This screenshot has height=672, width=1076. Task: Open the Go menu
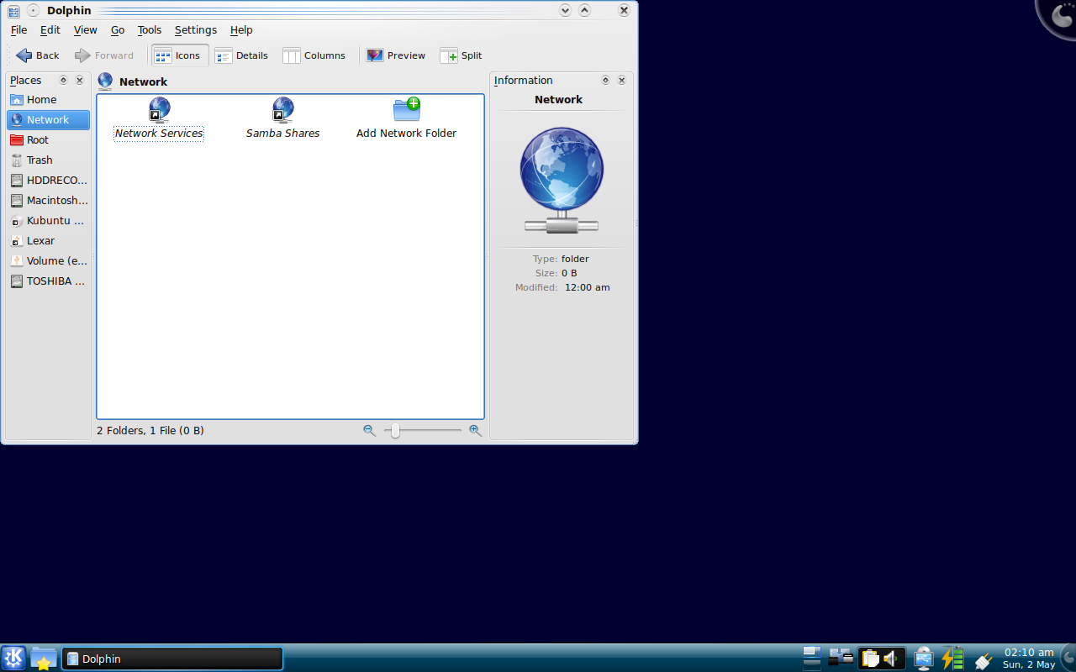tap(118, 29)
